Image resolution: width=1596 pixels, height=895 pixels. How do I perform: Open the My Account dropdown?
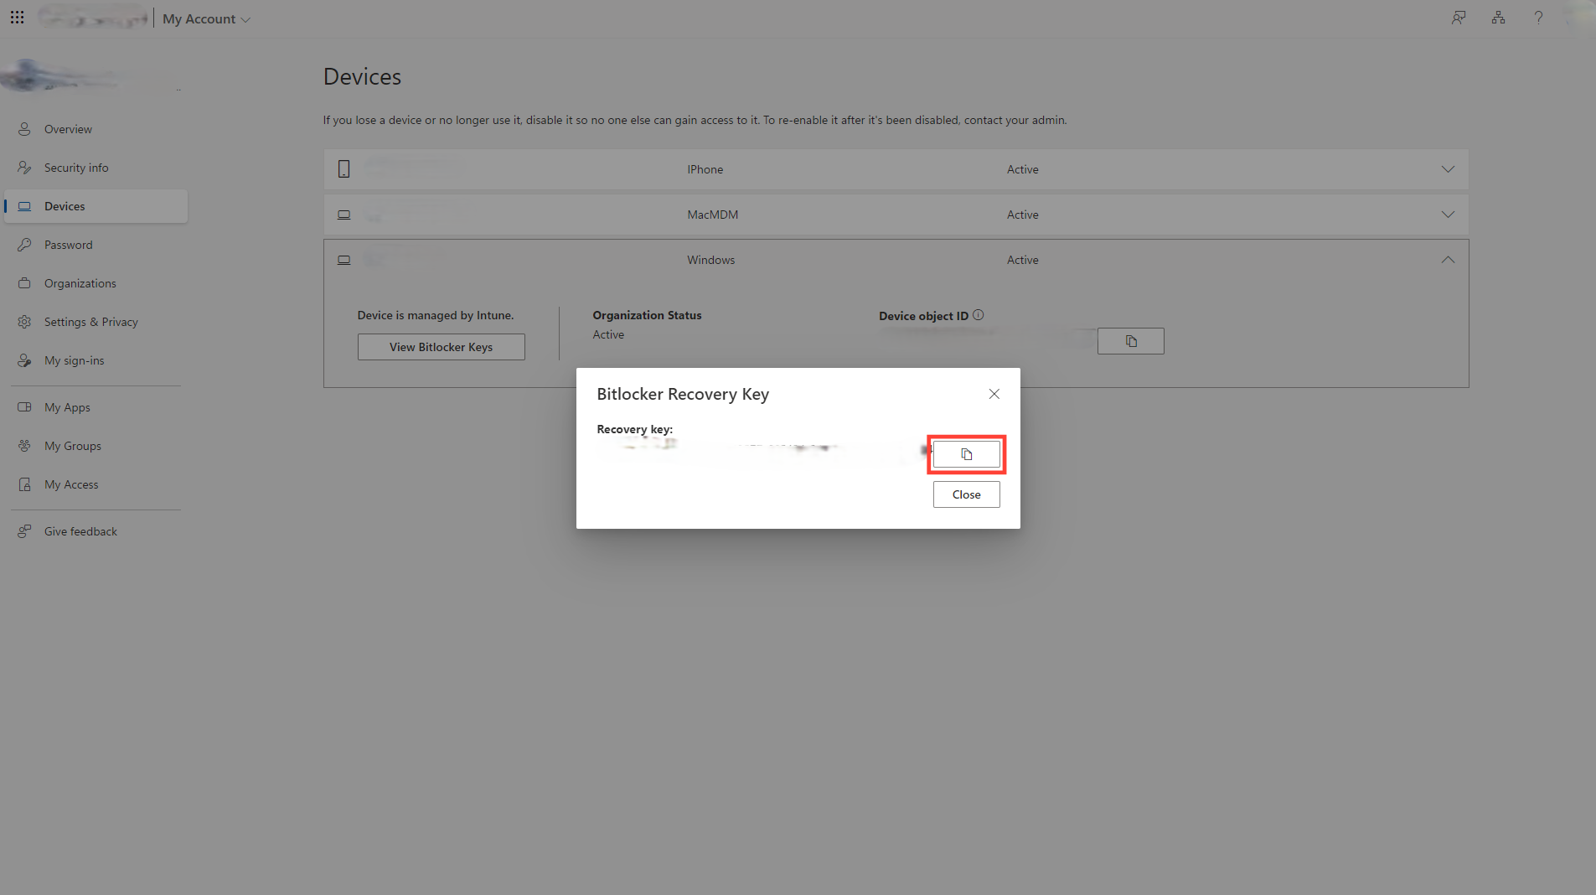coord(206,18)
